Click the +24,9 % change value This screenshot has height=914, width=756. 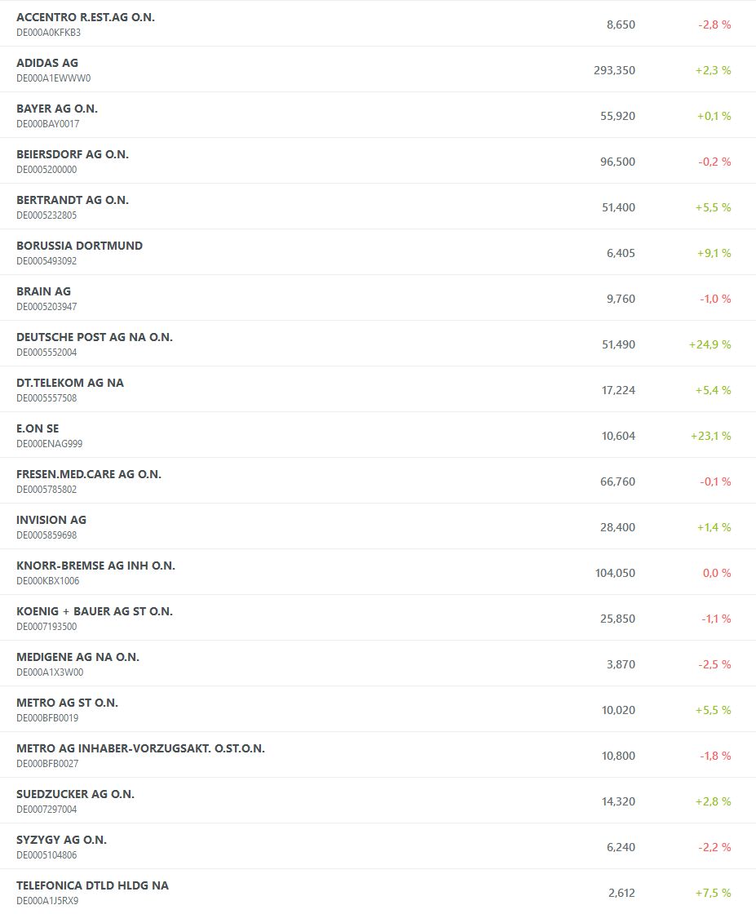[x=710, y=344]
